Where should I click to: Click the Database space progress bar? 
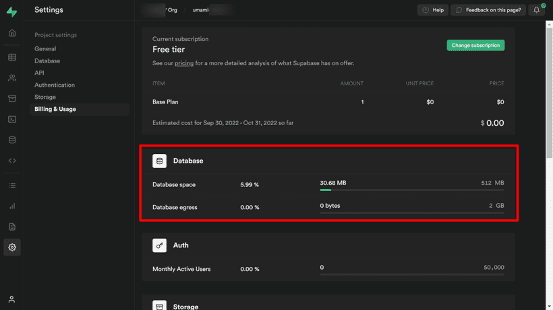(x=412, y=190)
